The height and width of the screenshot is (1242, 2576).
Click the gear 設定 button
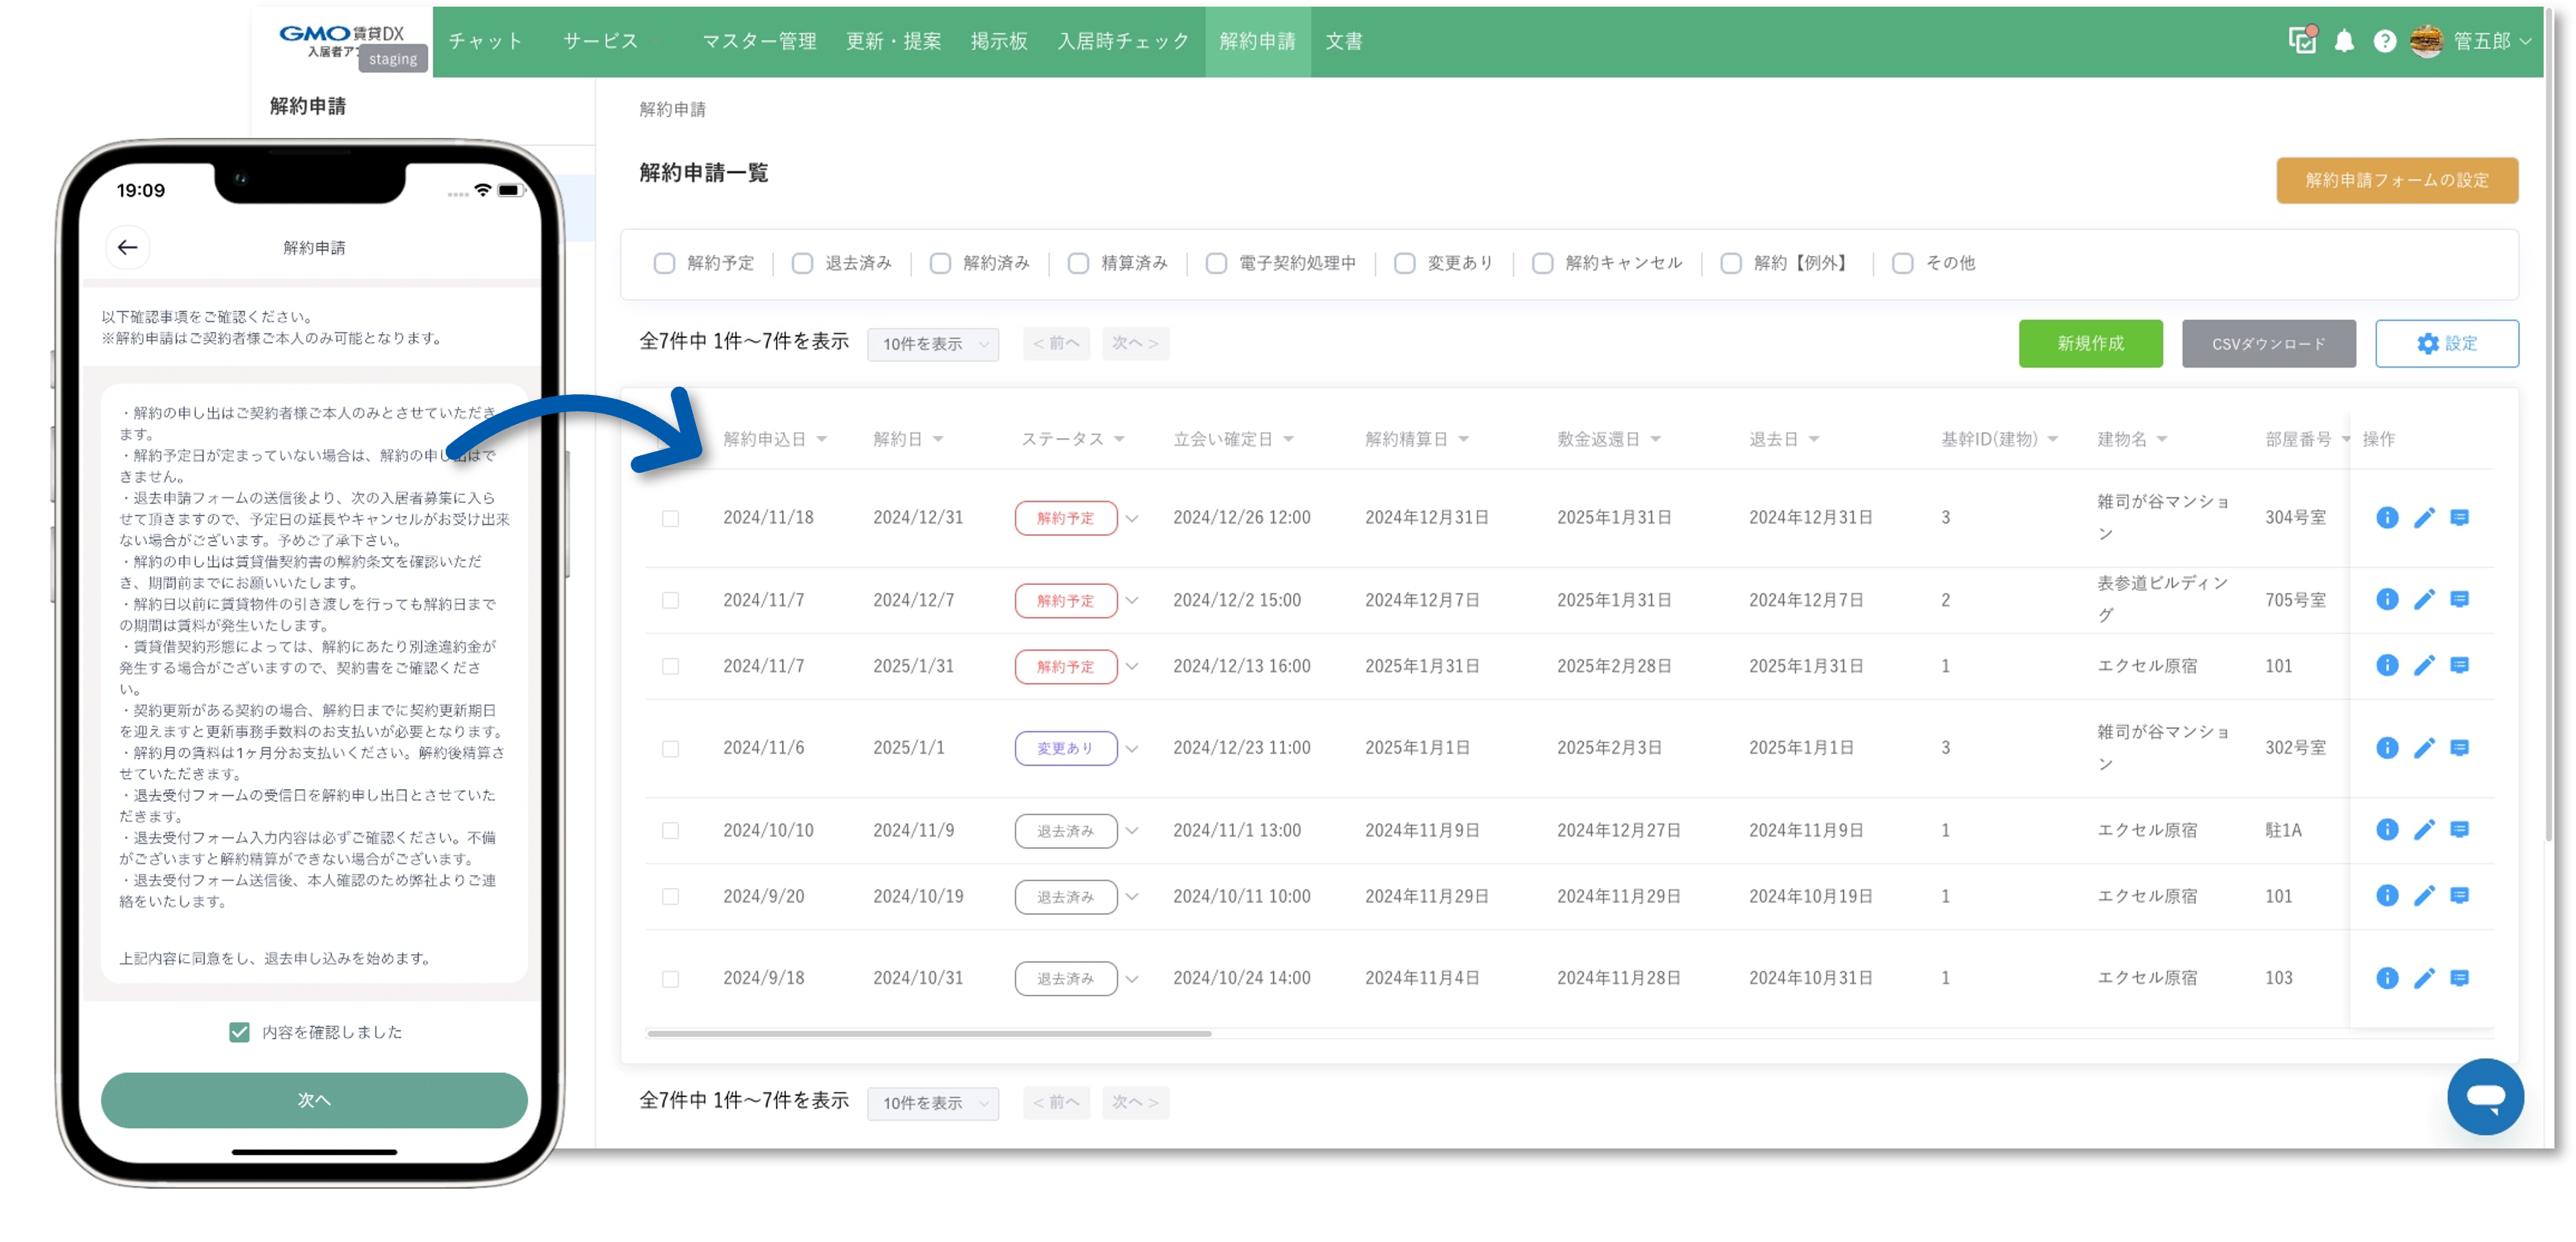(x=2446, y=344)
